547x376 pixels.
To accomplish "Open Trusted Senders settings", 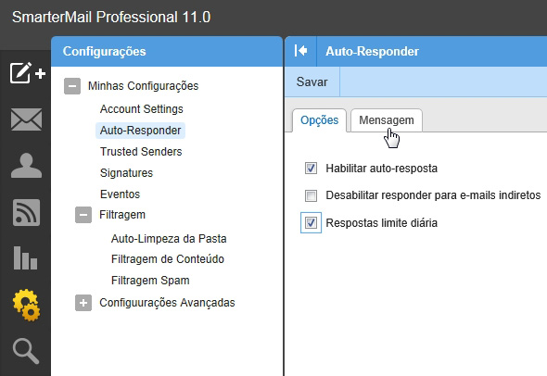I will point(141,152).
